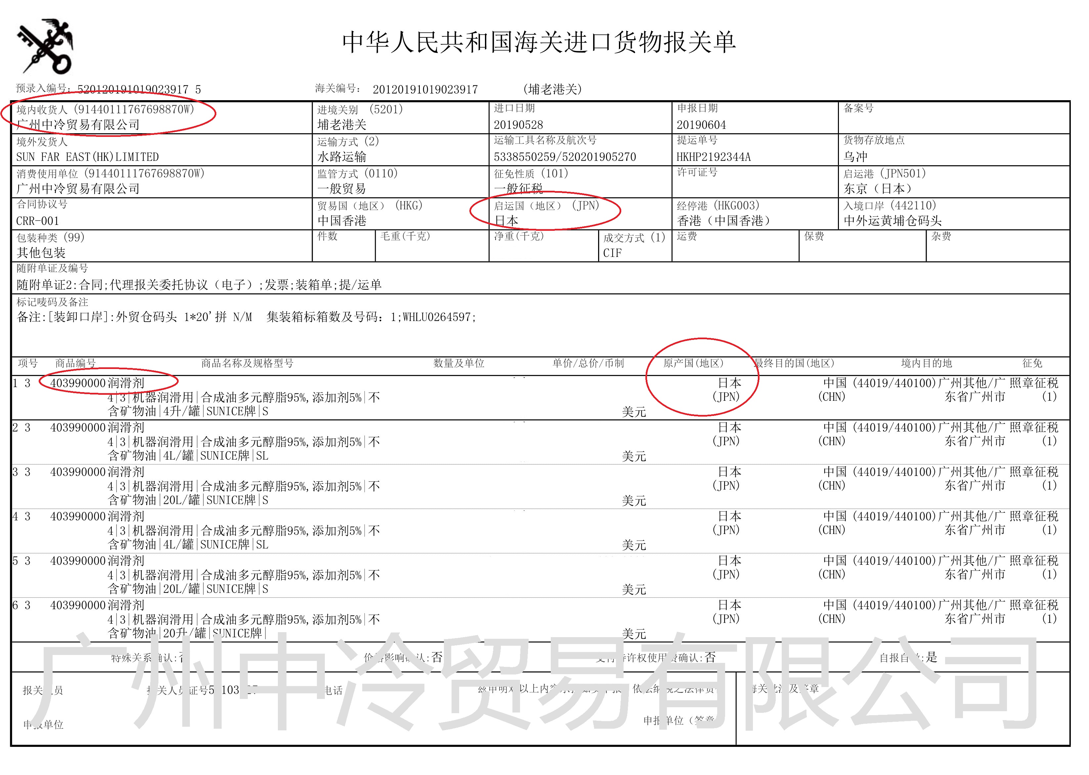
Task: Click the 商品名称及规格型号 column header
Action: (x=247, y=363)
